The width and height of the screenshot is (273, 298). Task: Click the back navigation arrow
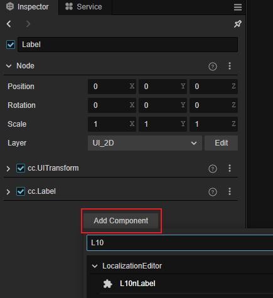[x=9, y=24]
